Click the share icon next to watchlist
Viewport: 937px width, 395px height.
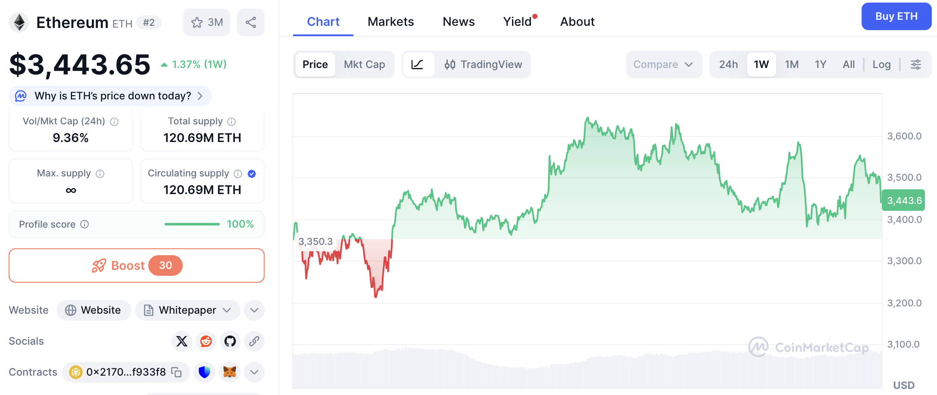tap(251, 22)
